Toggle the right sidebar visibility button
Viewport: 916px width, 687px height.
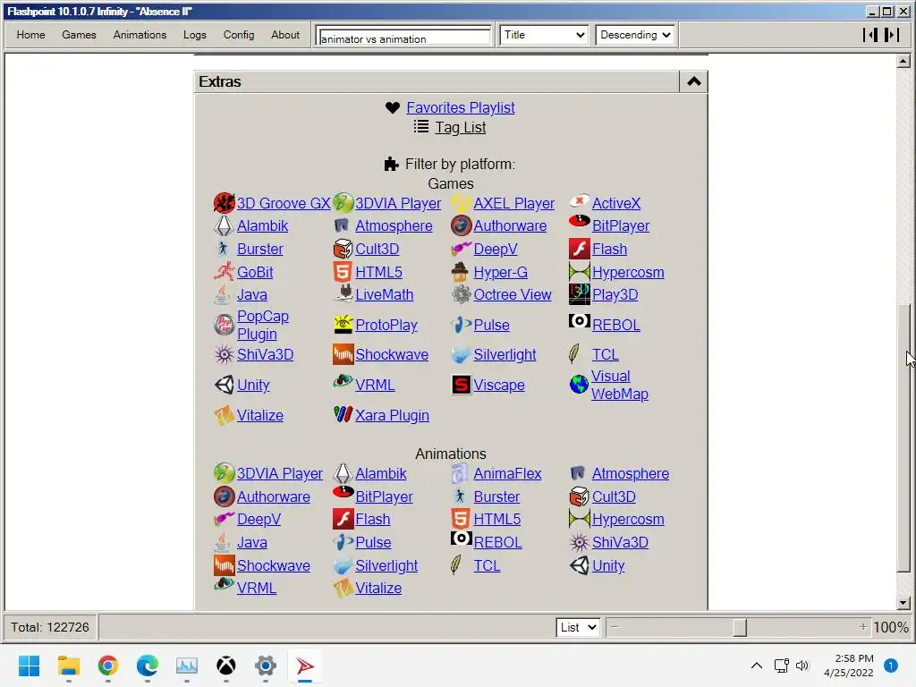point(892,35)
